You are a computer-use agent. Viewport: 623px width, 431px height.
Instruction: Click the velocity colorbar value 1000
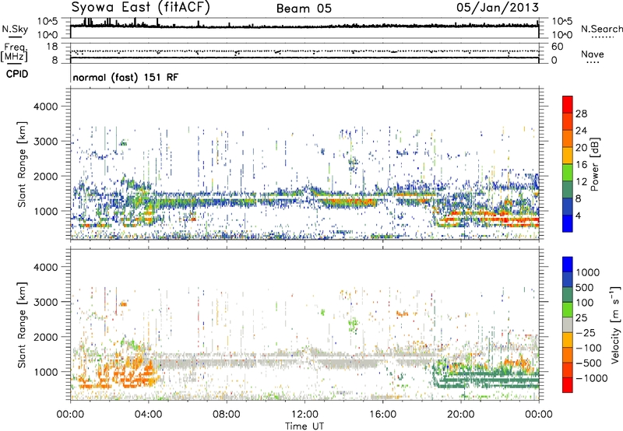(587, 272)
